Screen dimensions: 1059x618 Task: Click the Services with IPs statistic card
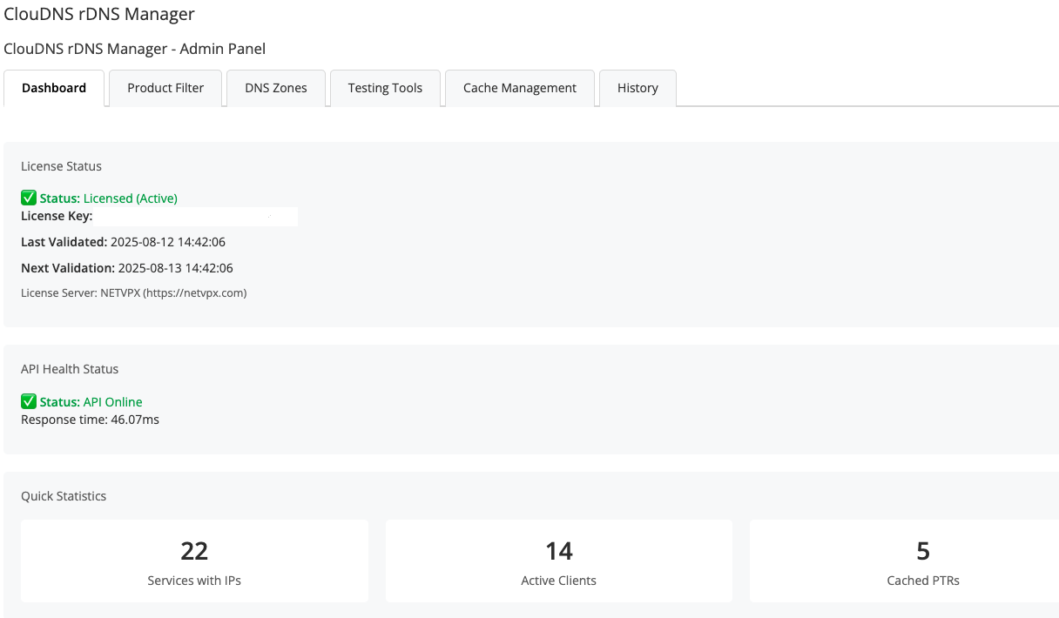(194, 561)
